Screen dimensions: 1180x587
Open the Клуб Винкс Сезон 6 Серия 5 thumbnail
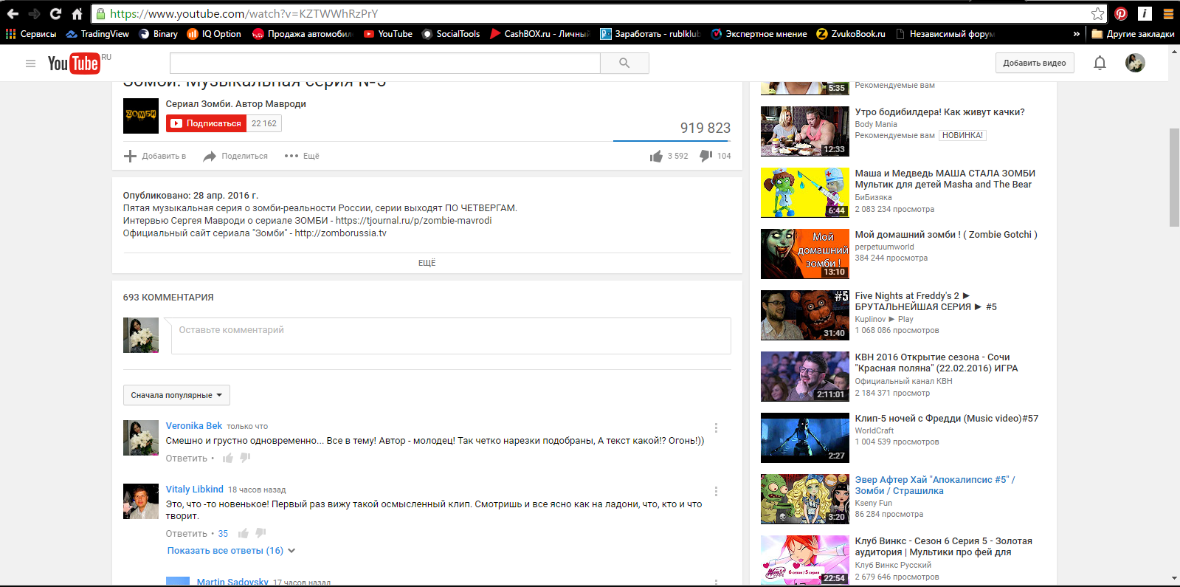805,560
